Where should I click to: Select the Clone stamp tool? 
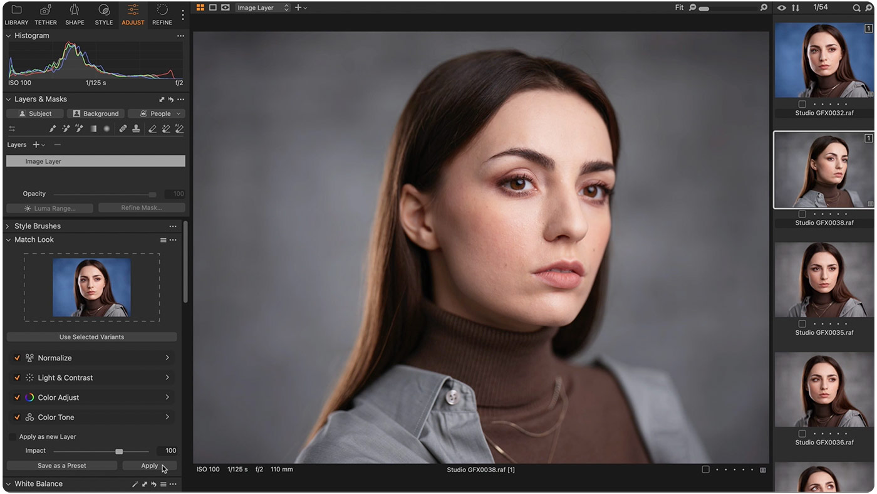(x=136, y=129)
